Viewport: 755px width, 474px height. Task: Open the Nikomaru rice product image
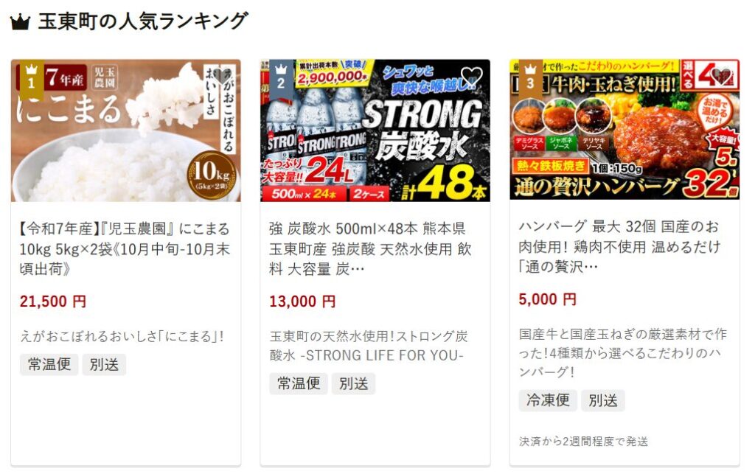click(x=125, y=130)
